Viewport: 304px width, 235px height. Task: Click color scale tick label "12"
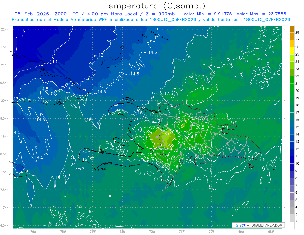tap(297, 149)
